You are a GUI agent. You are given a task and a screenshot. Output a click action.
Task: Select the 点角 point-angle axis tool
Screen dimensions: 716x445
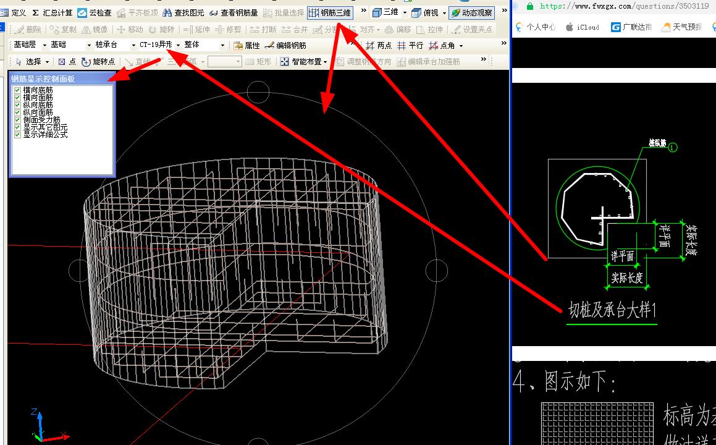click(442, 45)
